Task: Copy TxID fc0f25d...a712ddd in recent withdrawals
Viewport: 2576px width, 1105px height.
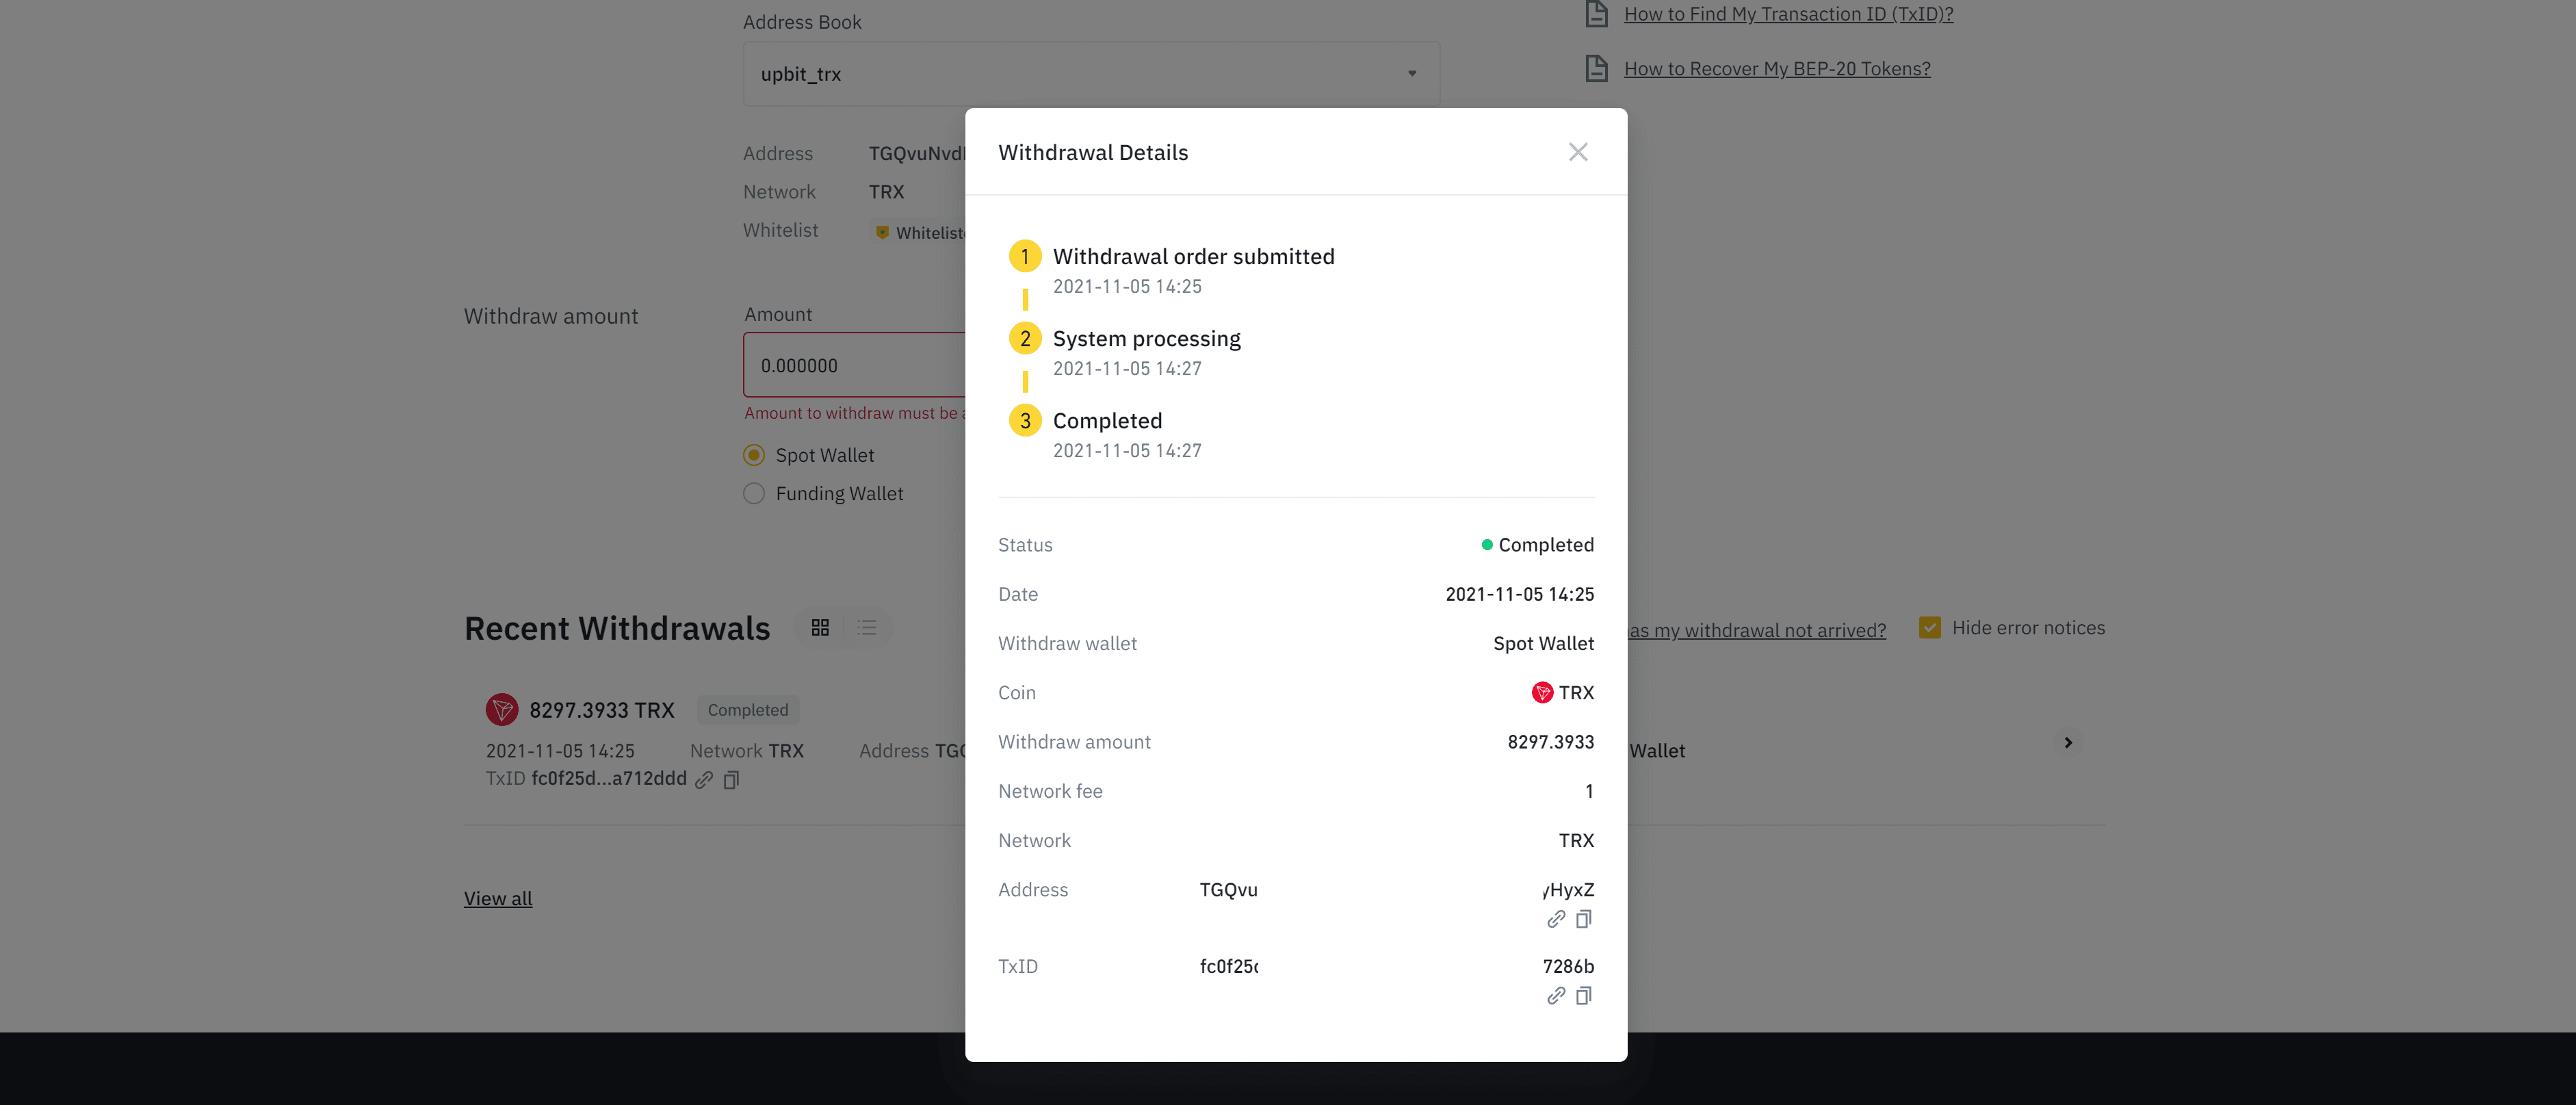Action: [731, 780]
